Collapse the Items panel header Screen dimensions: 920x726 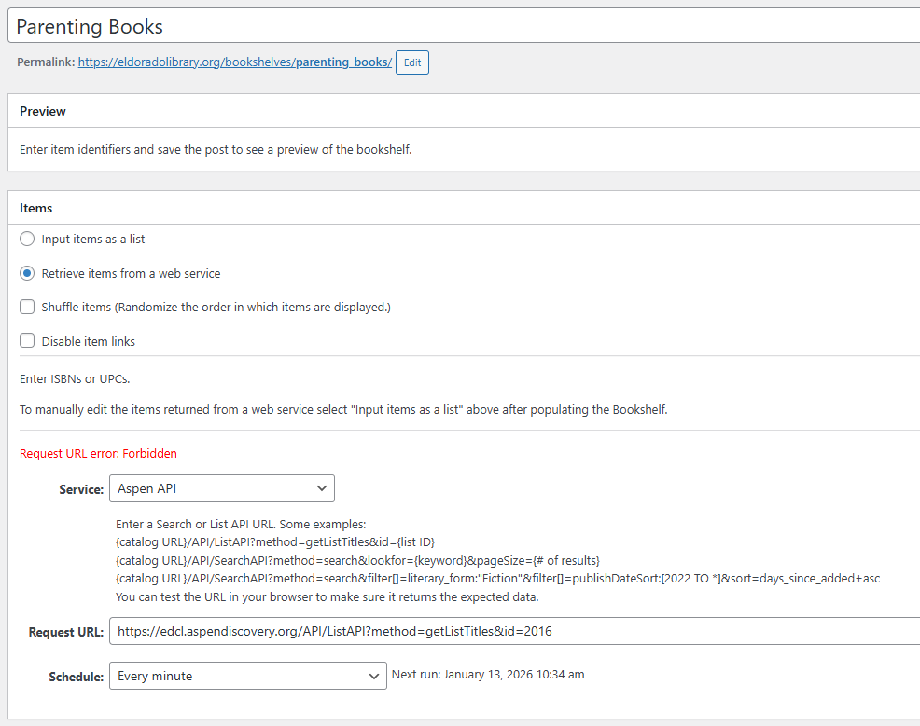[x=464, y=208]
